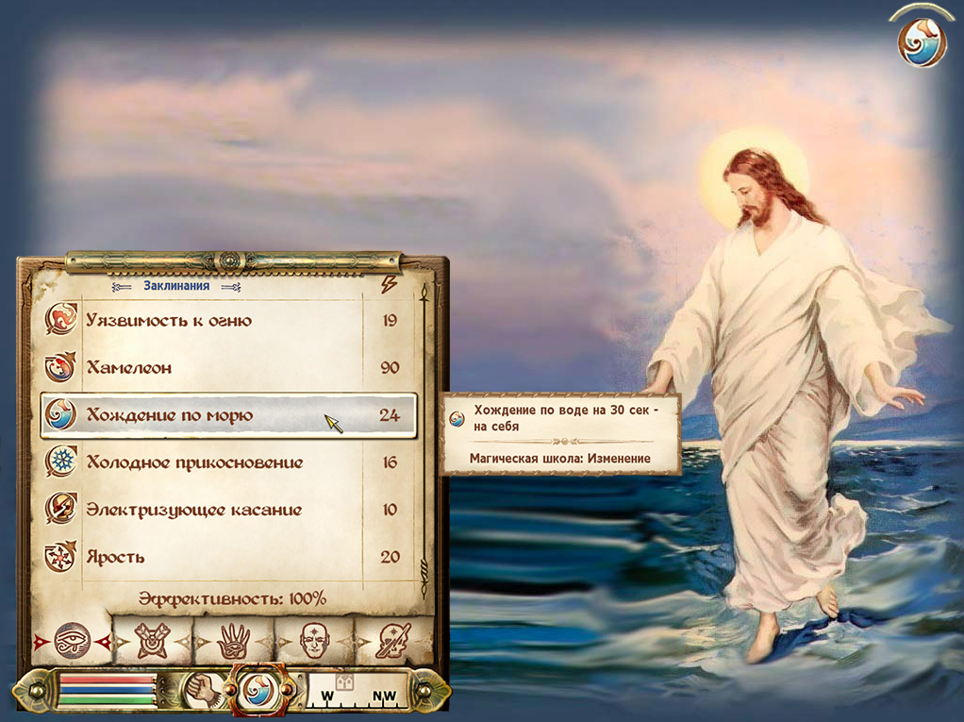
Task: Click the Хамелеон spell icon
Action: [61, 366]
